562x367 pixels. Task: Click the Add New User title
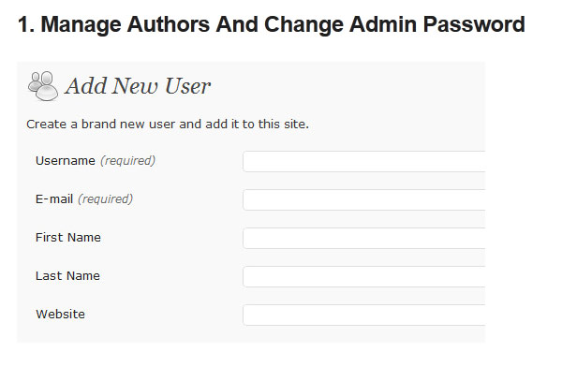pos(138,86)
